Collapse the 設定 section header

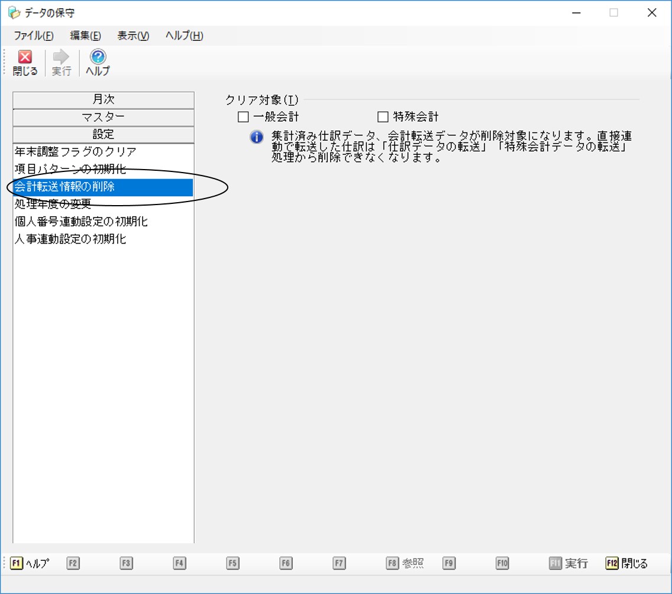(104, 135)
